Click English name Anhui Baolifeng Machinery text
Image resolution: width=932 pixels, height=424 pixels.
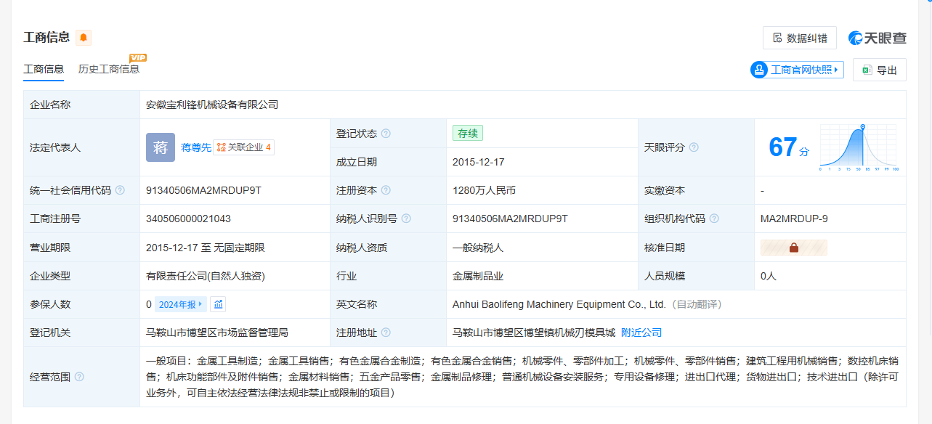[x=559, y=304]
